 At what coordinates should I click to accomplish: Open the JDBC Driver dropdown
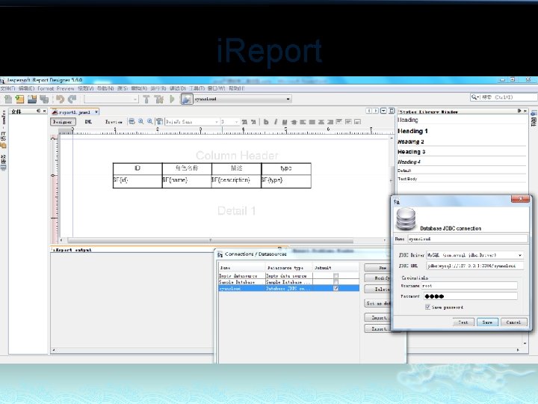click(520, 255)
